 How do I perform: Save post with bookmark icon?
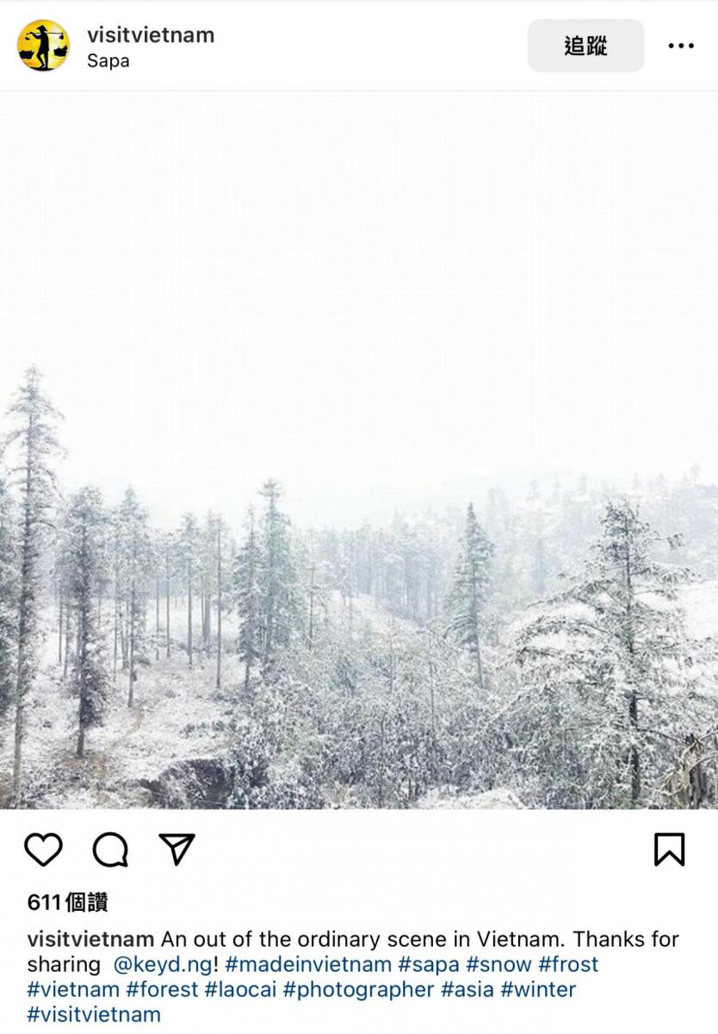click(x=669, y=850)
